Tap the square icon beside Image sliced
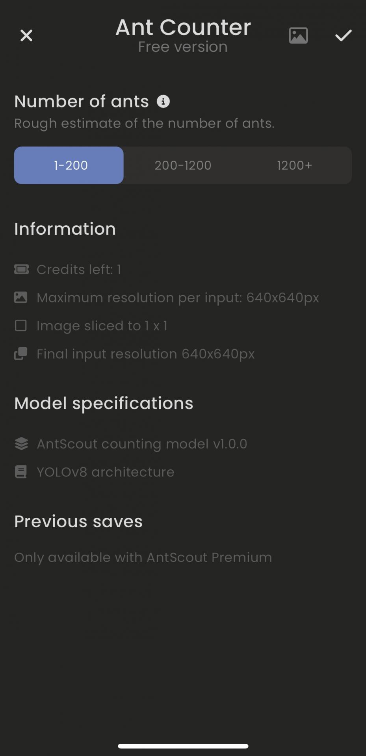 [x=20, y=326]
